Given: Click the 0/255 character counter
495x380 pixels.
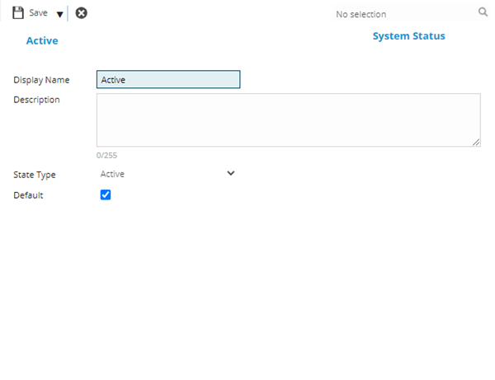Looking at the screenshot, I should 106,155.
